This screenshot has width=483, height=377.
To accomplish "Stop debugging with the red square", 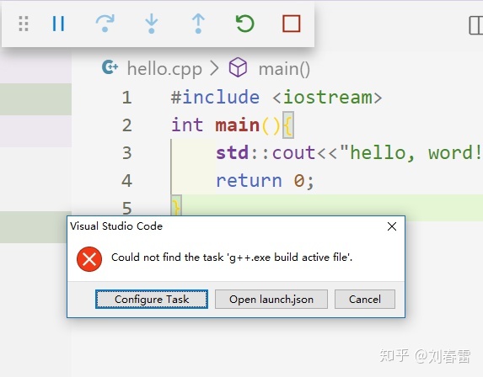I will tap(292, 24).
